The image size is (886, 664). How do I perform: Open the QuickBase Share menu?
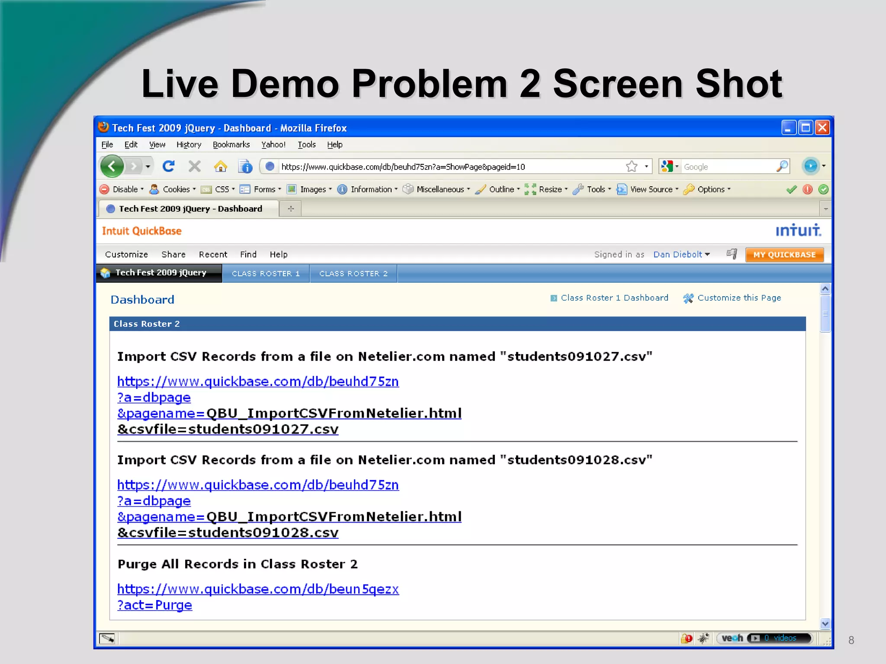click(173, 255)
